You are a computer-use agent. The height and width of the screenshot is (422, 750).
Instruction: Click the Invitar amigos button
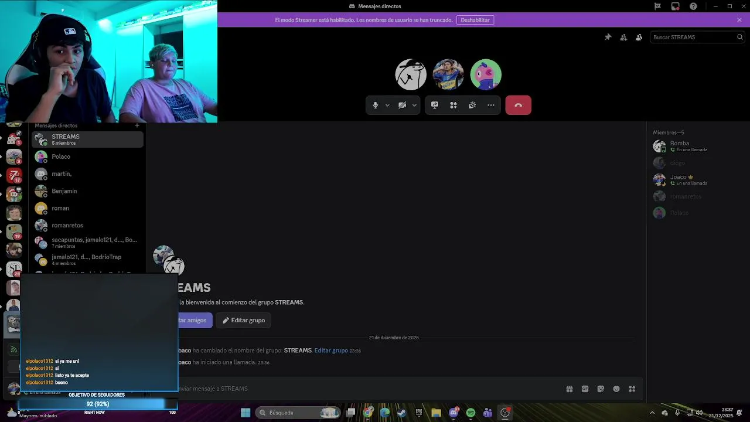tap(194, 321)
